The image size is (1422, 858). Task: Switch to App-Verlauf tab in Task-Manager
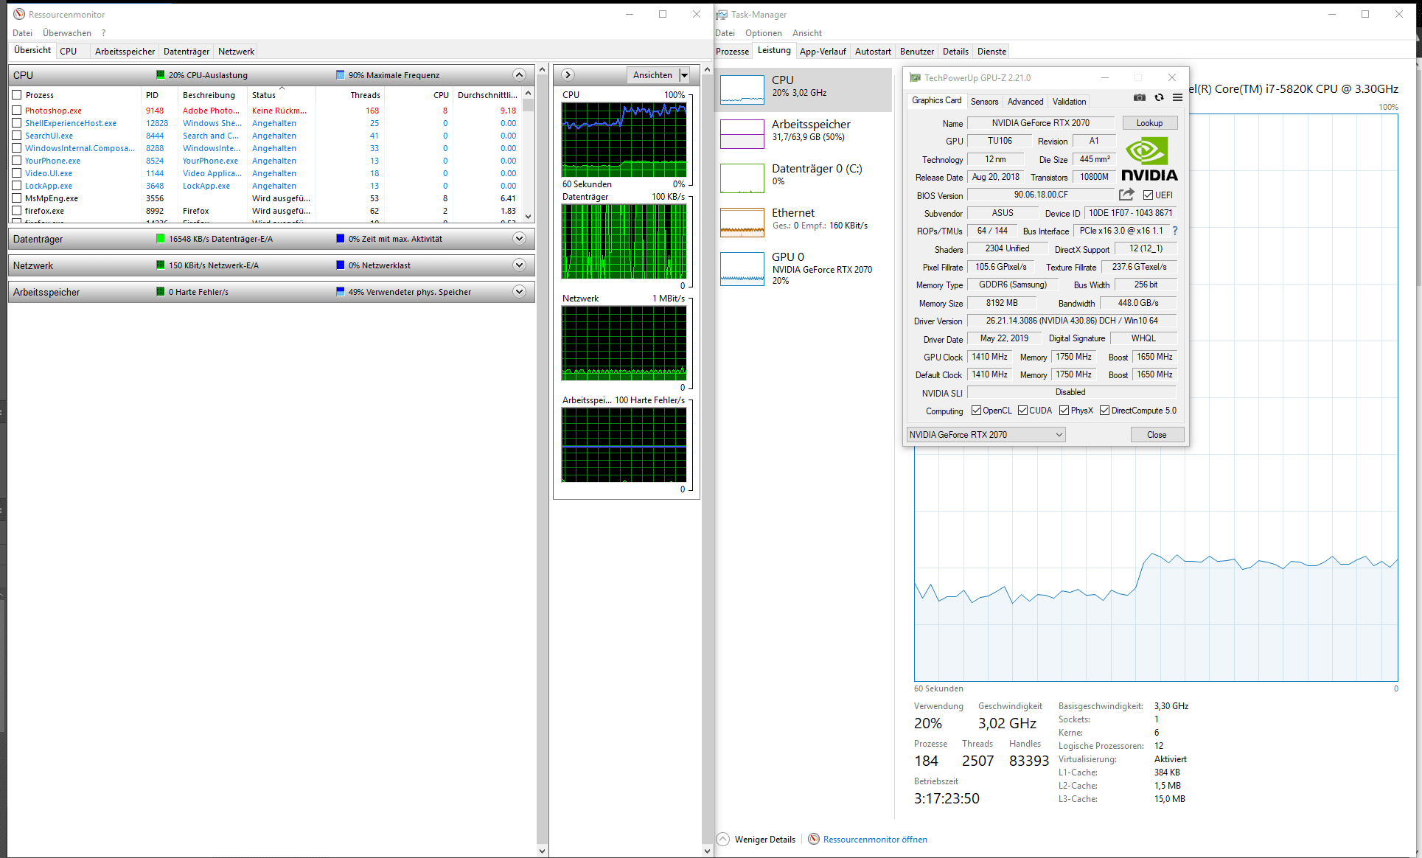823,52
